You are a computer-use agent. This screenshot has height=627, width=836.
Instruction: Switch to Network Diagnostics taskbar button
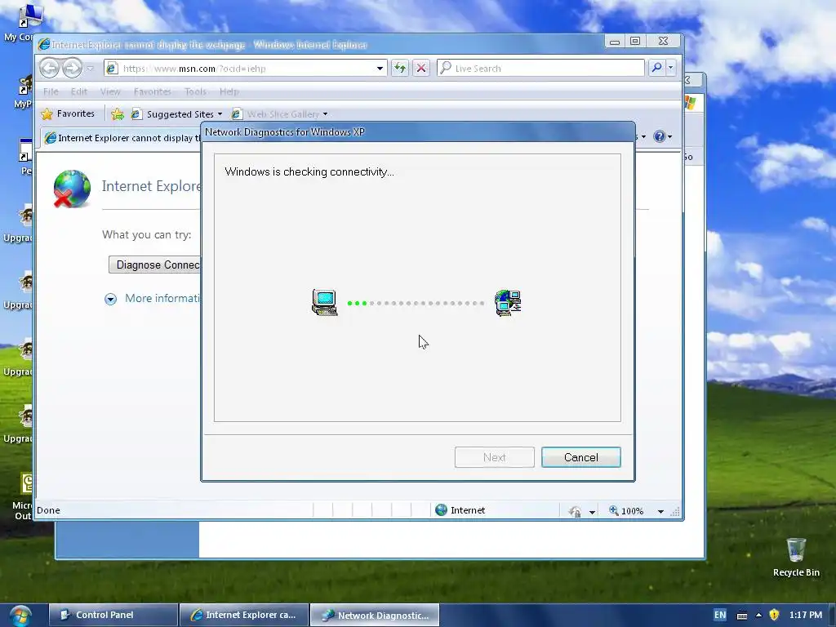pyautogui.click(x=375, y=615)
